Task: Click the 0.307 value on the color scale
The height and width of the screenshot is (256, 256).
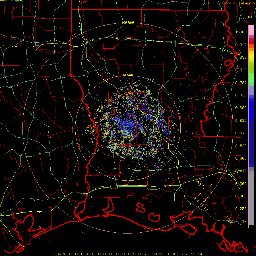Action: 241,196
